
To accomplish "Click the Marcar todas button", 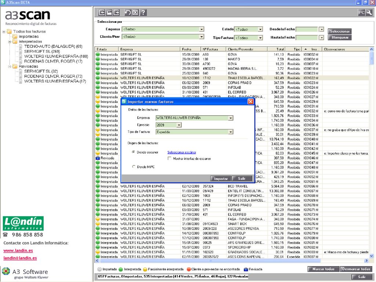I will (323, 269).
